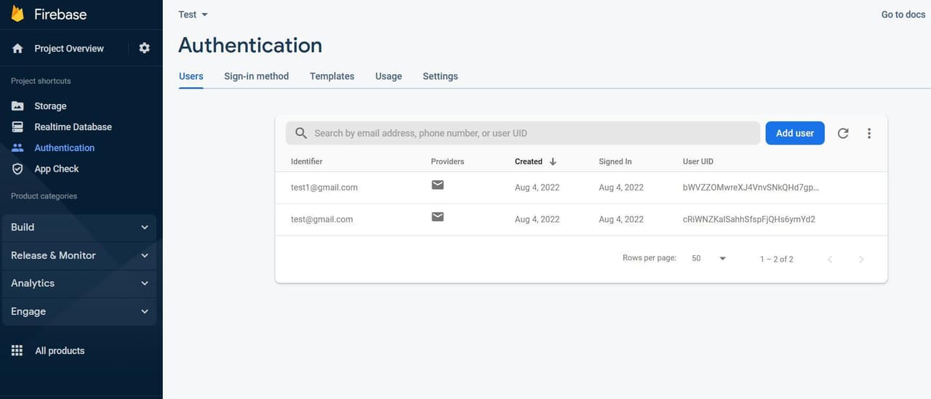This screenshot has height=399, width=931.
Task: Expand the Release & Monitor category
Action: point(79,255)
